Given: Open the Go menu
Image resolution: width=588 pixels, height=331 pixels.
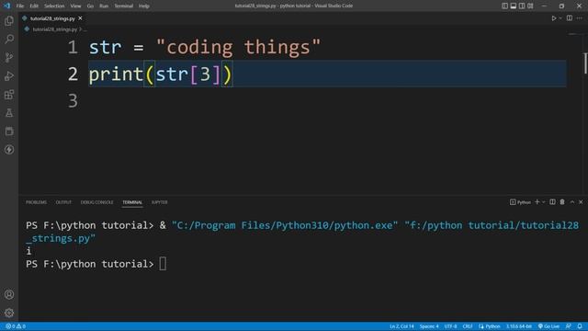Looking at the screenshot, I should click(90, 6).
